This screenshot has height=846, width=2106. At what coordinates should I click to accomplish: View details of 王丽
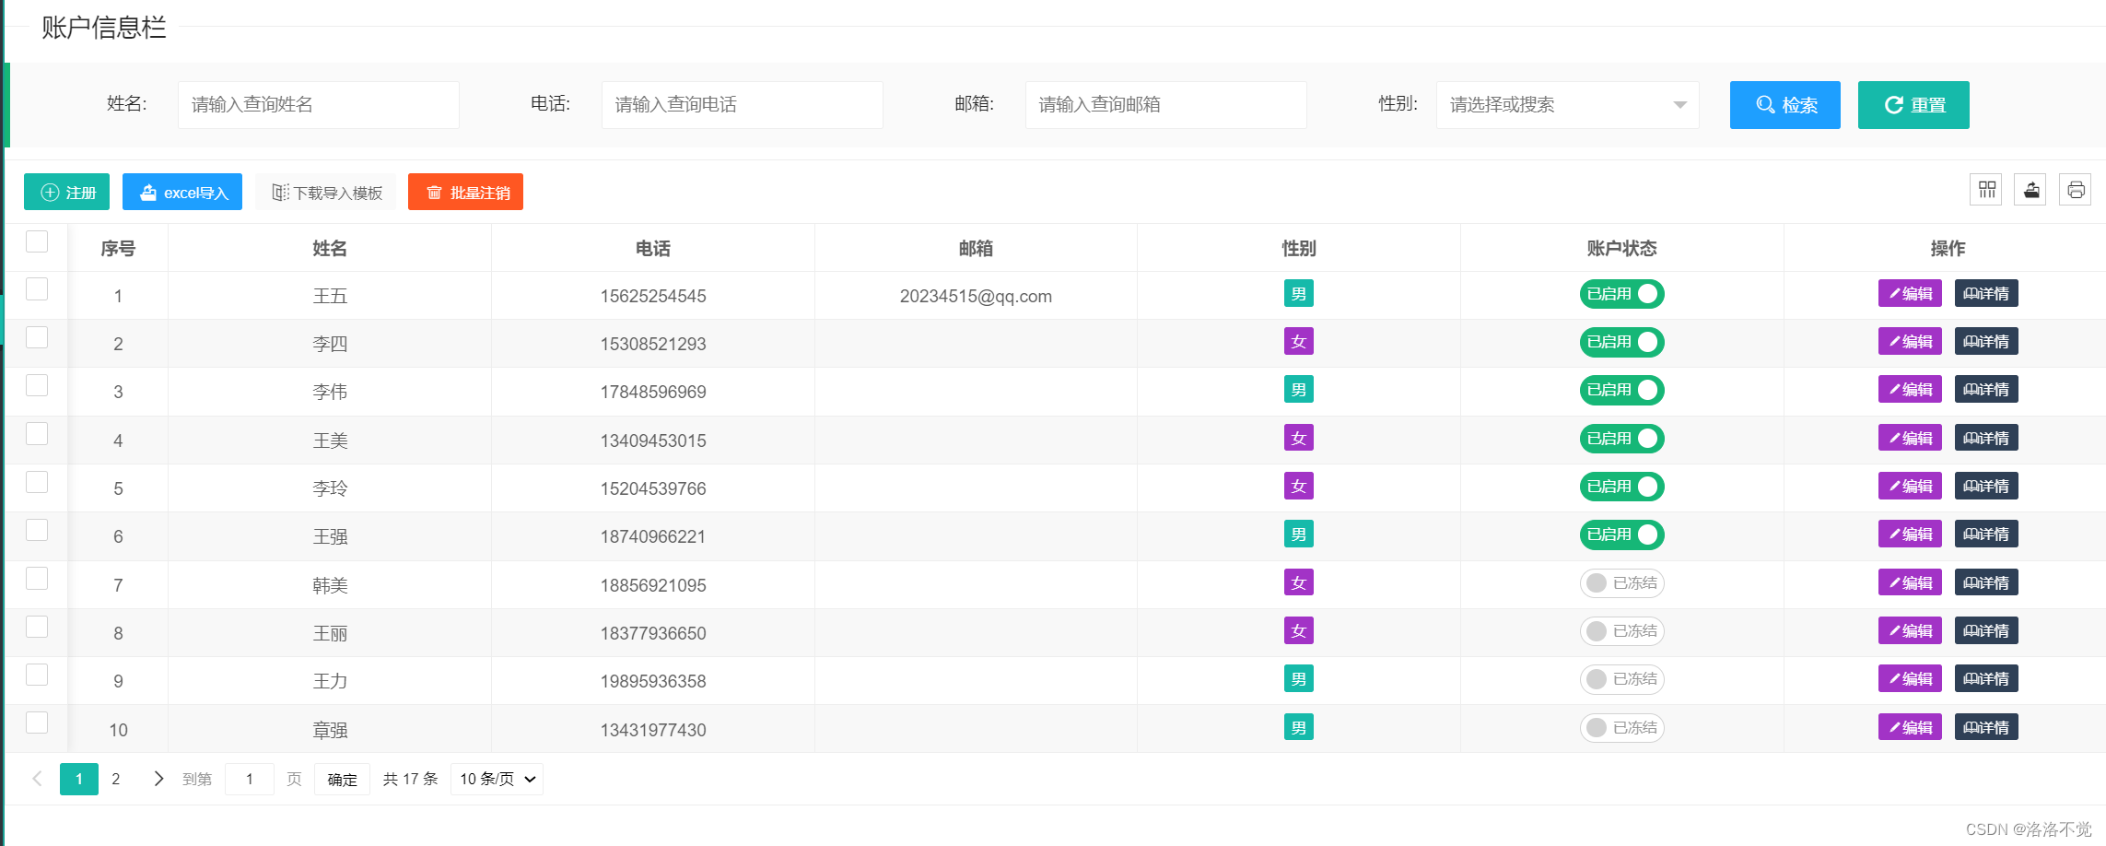1986,631
